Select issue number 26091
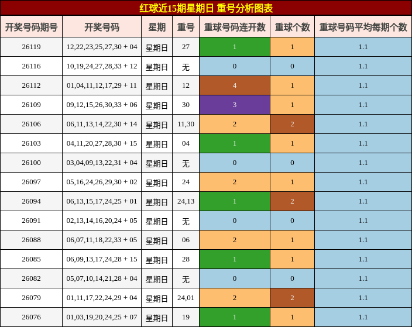412x327 pixels. (31, 221)
